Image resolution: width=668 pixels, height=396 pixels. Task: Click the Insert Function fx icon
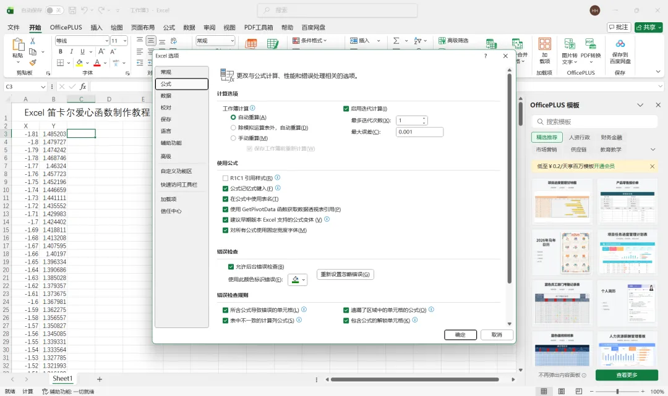click(x=83, y=86)
